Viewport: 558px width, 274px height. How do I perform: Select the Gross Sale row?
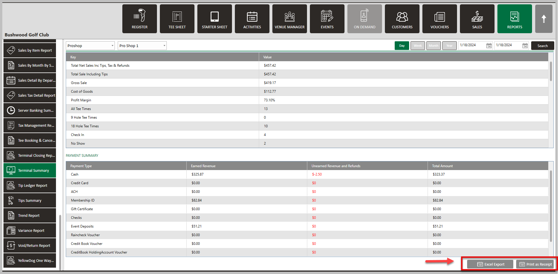coord(307,83)
